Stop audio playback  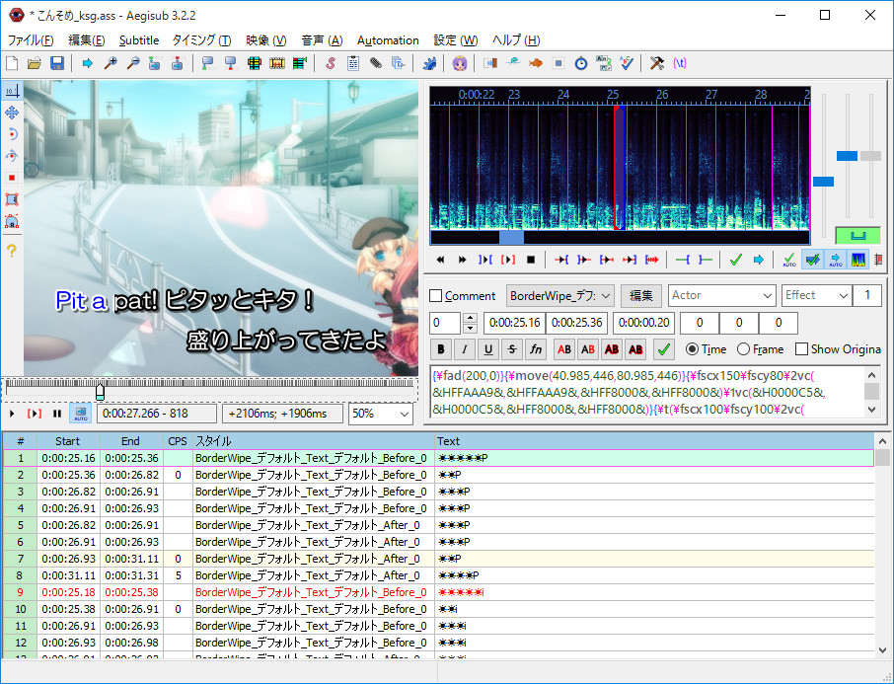531,260
